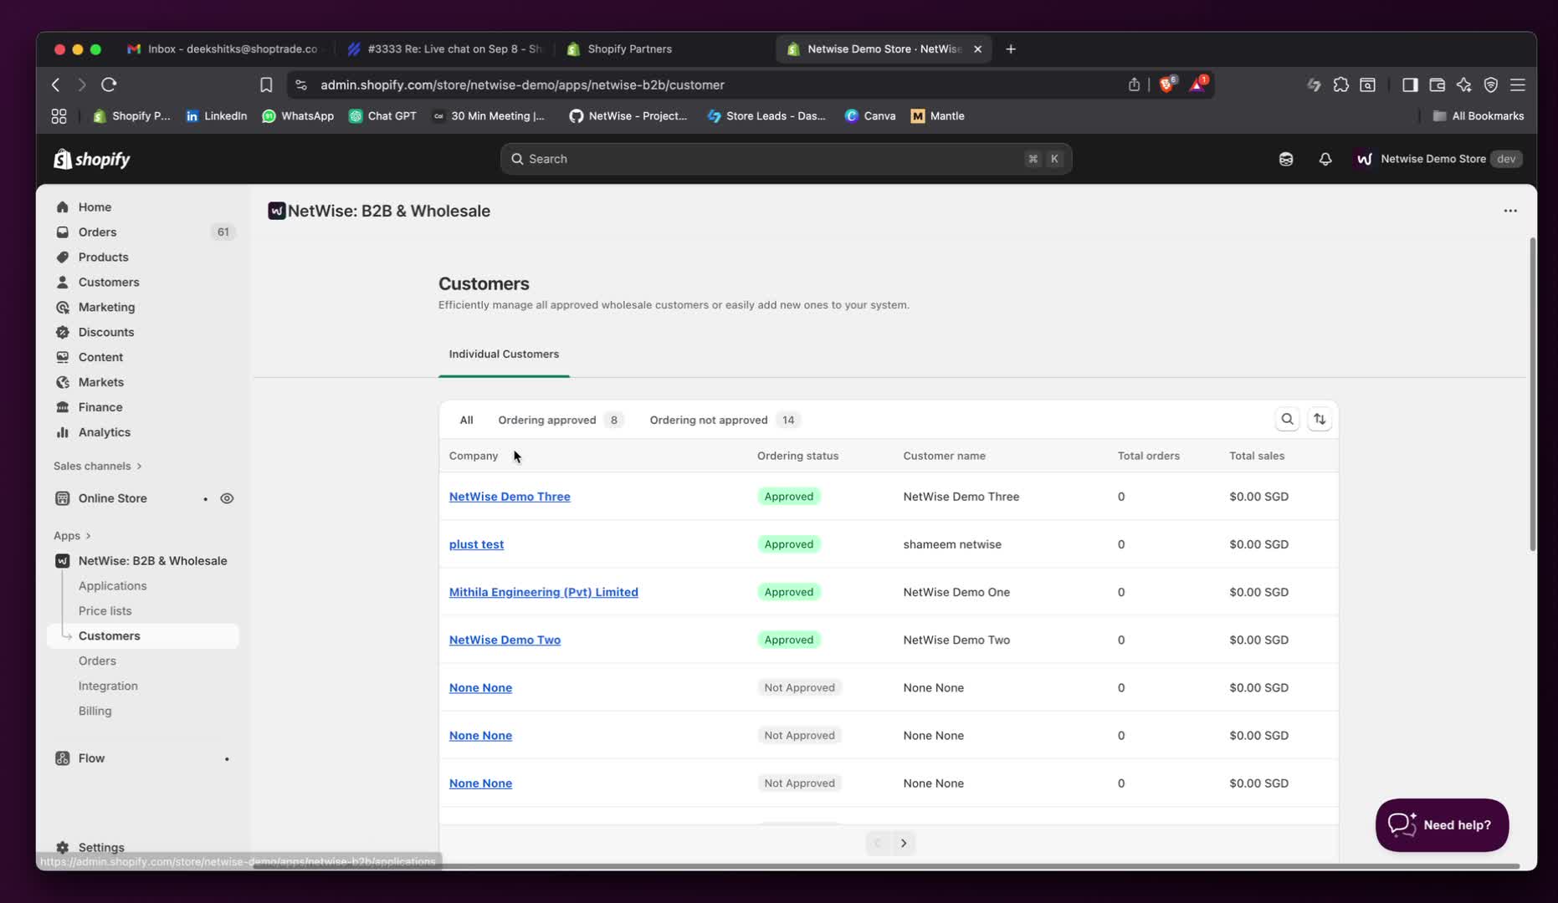1558x903 pixels.
Task: Open Integration under NetWise app
Action: click(x=108, y=686)
